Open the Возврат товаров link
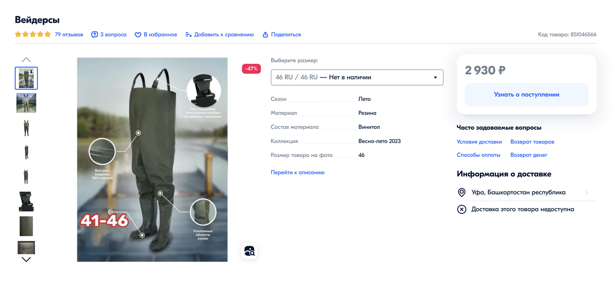The height and width of the screenshot is (281, 615). point(532,142)
